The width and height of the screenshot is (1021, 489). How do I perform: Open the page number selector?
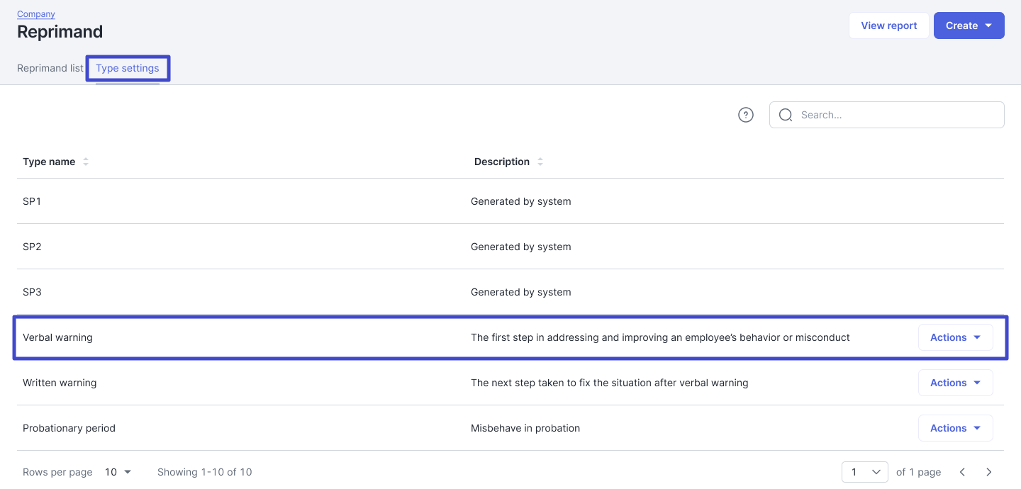tap(864, 472)
